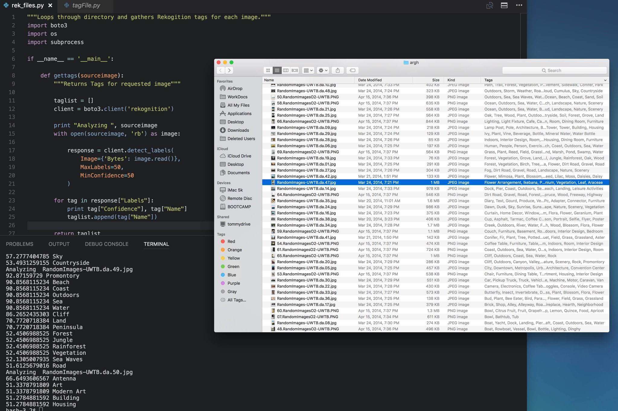Open changes icon in editor title bar
This screenshot has height=411, width=618.
pos(489,5)
